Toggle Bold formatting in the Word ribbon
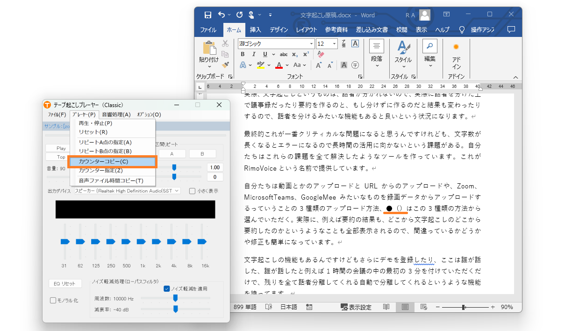Viewport: 572px width, 331px height. [x=243, y=54]
